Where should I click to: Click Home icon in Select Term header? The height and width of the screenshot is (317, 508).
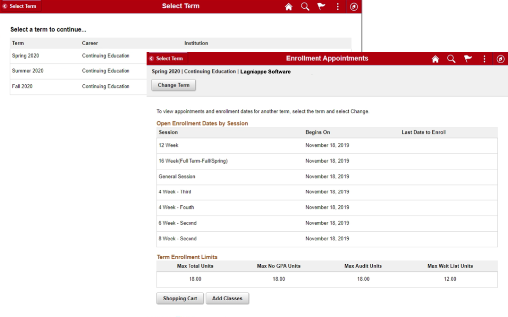289,6
